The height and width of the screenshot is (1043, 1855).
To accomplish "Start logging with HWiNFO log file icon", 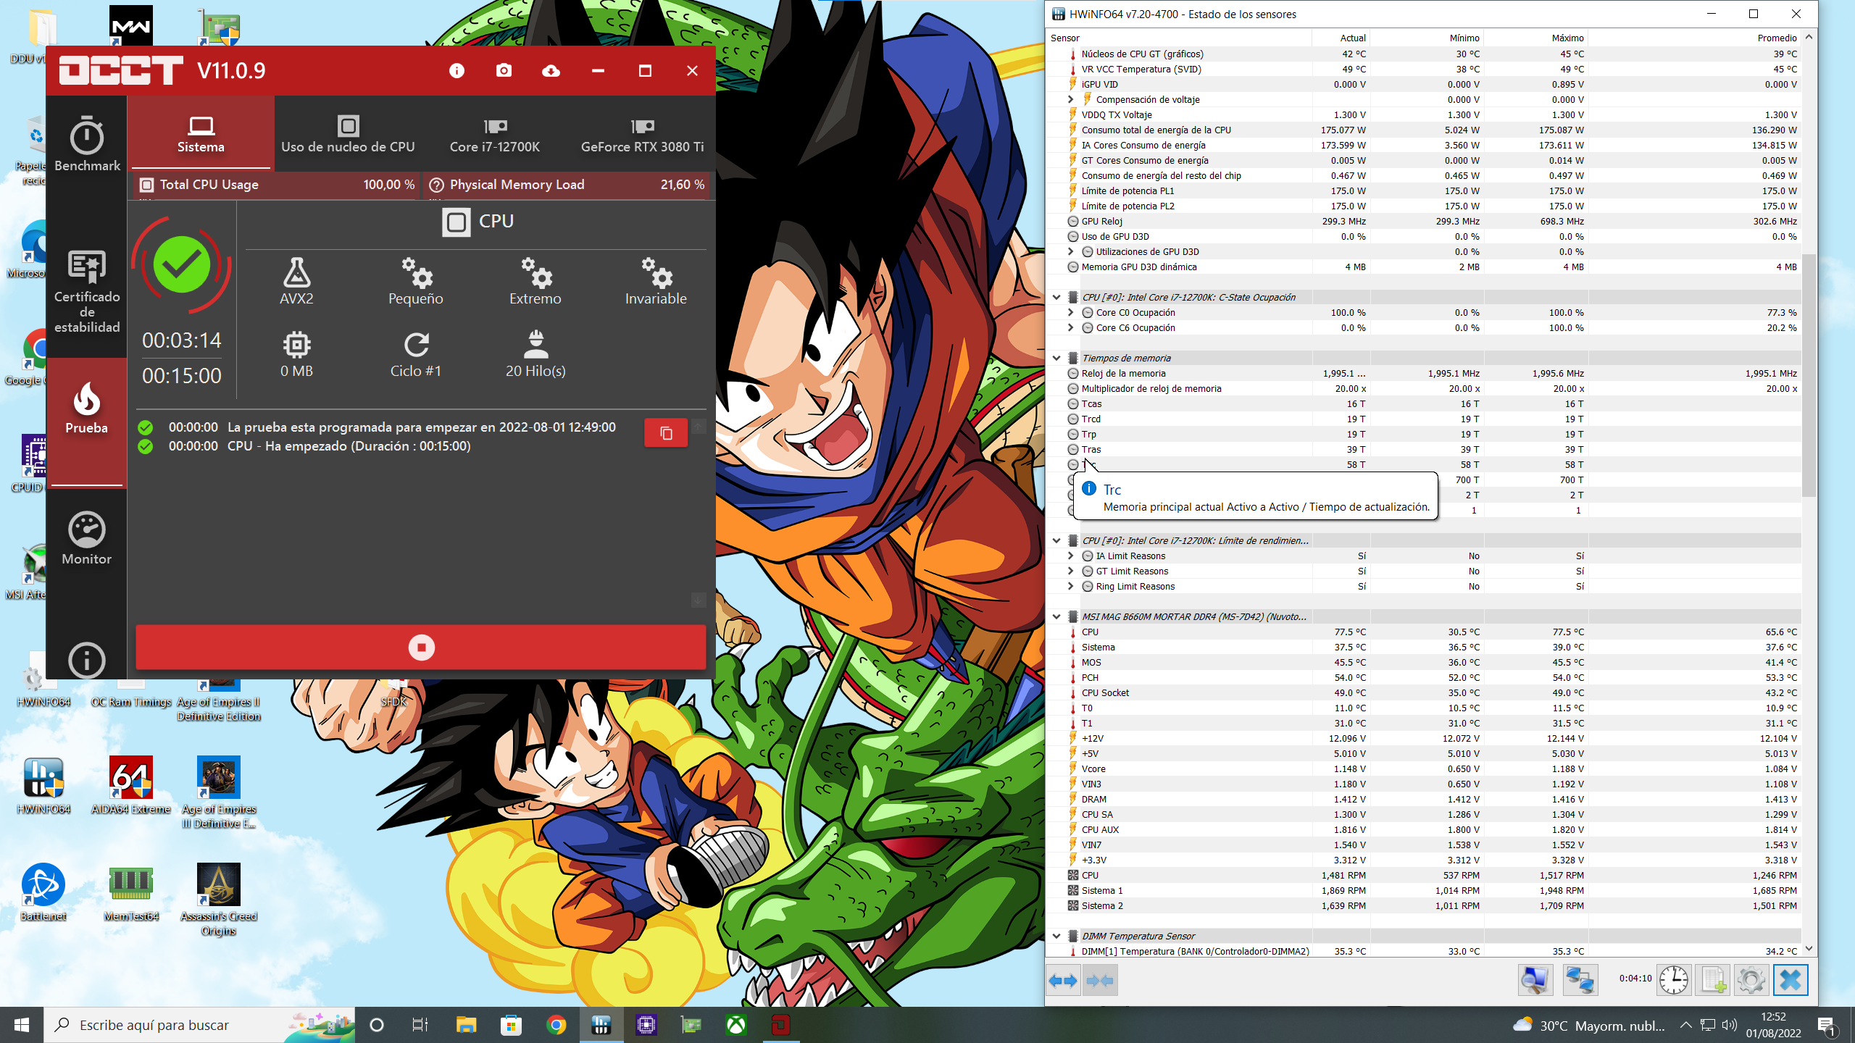I will 1714,980.
